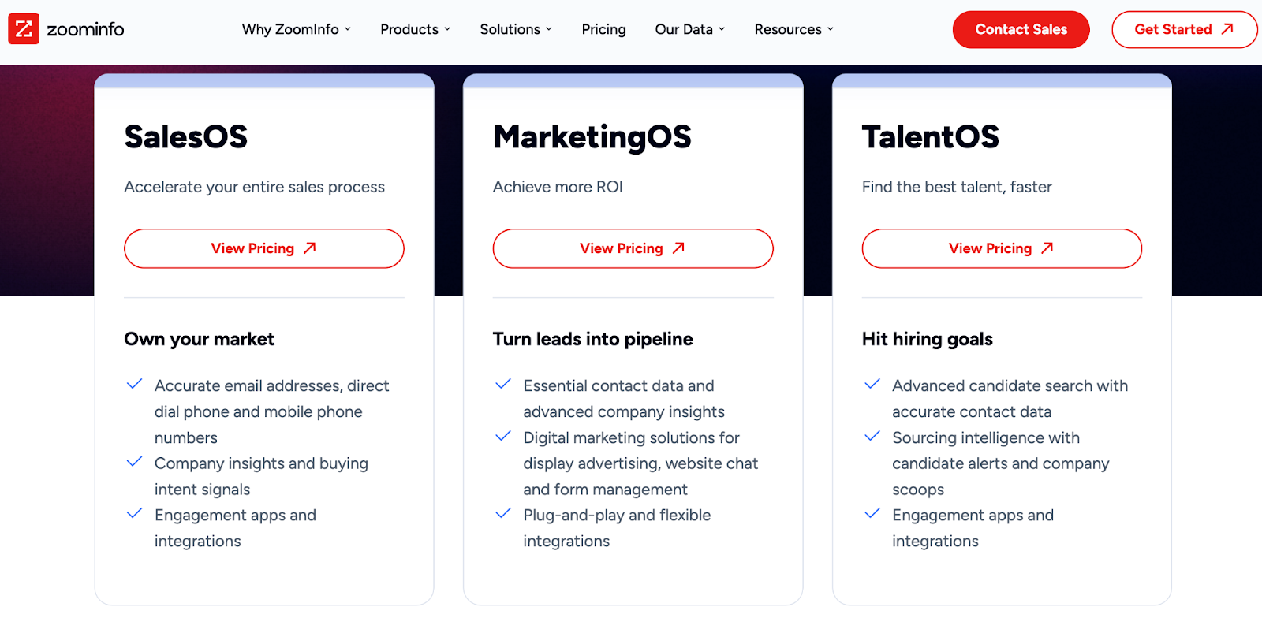Click arrow icon beside SalesOS View Pricing

(x=310, y=248)
